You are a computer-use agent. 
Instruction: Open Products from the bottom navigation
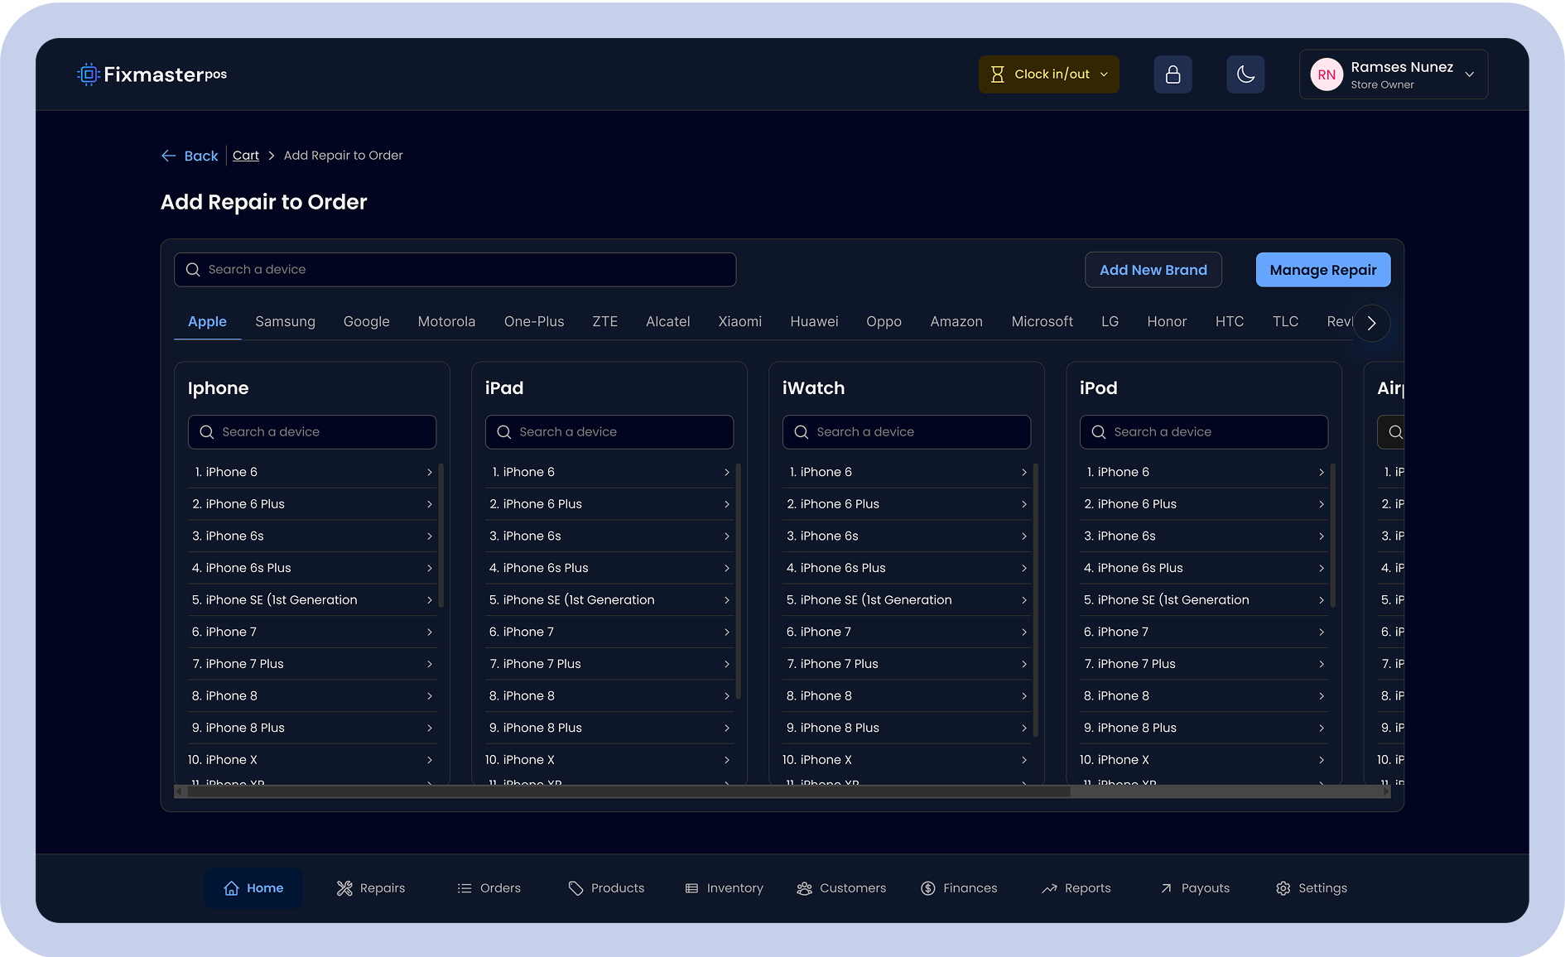606,888
